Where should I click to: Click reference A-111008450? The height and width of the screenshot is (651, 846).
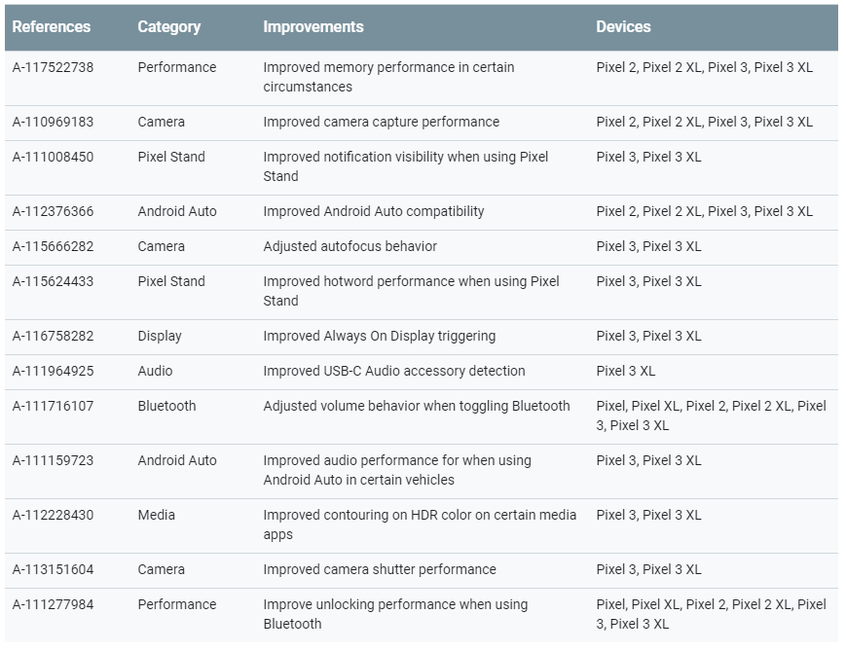point(53,157)
